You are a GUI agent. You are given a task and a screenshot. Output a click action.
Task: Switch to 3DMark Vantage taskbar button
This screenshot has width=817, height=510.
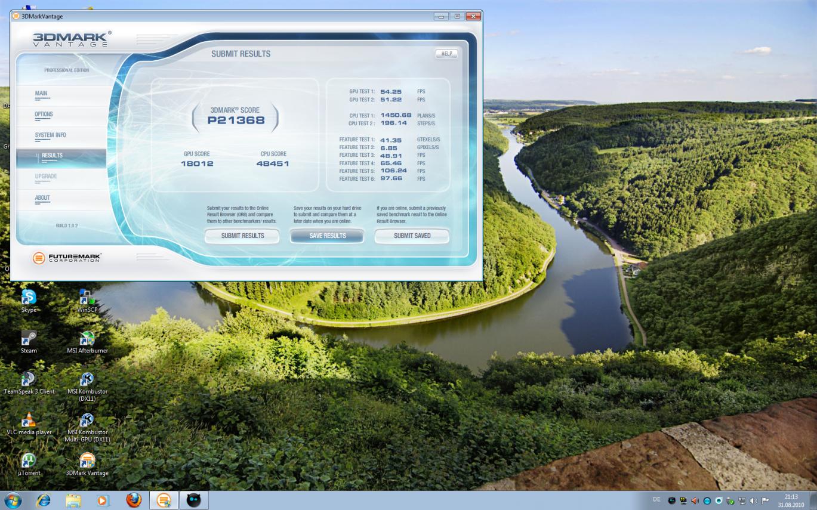[164, 500]
